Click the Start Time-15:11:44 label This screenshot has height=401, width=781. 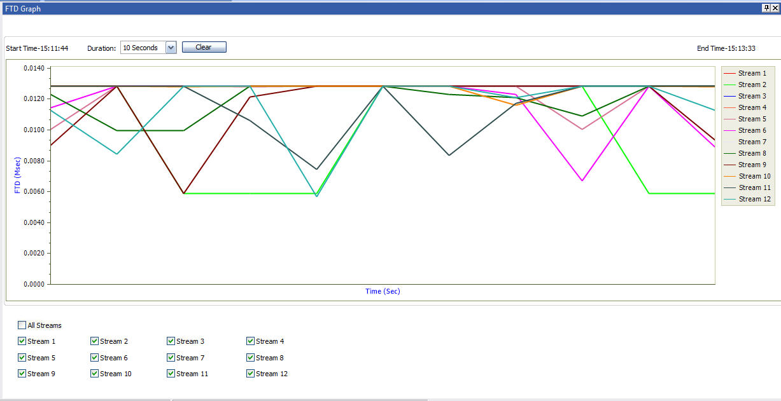[37, 48]
